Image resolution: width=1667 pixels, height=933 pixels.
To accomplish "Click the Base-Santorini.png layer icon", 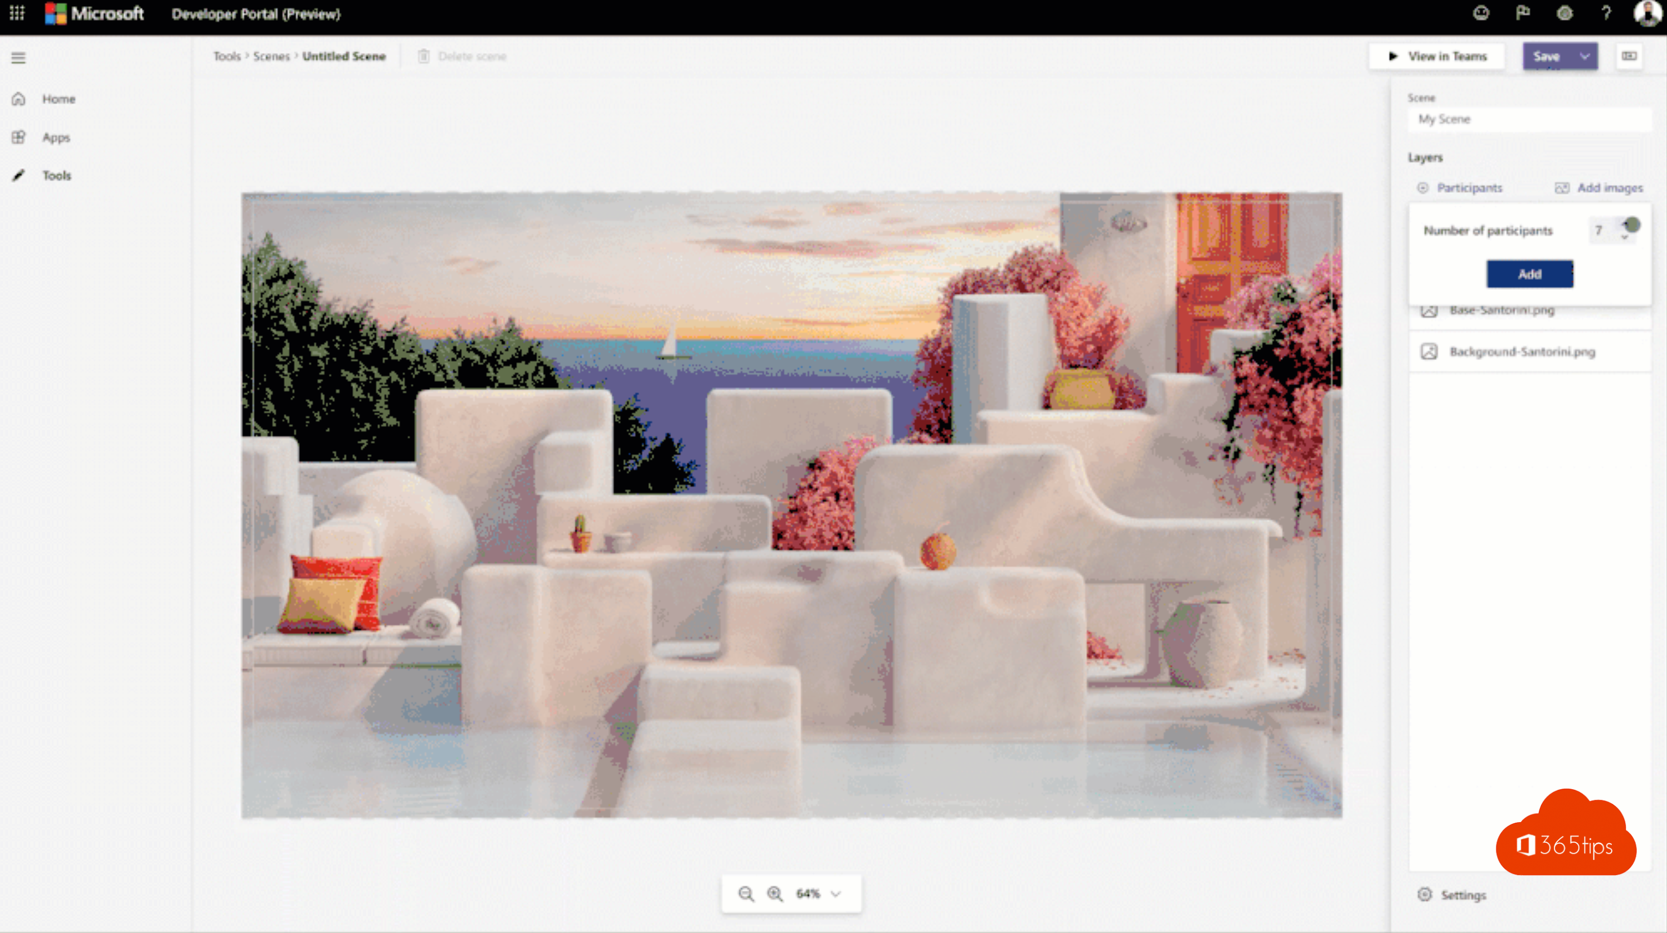I will [x=1430, y=309].
